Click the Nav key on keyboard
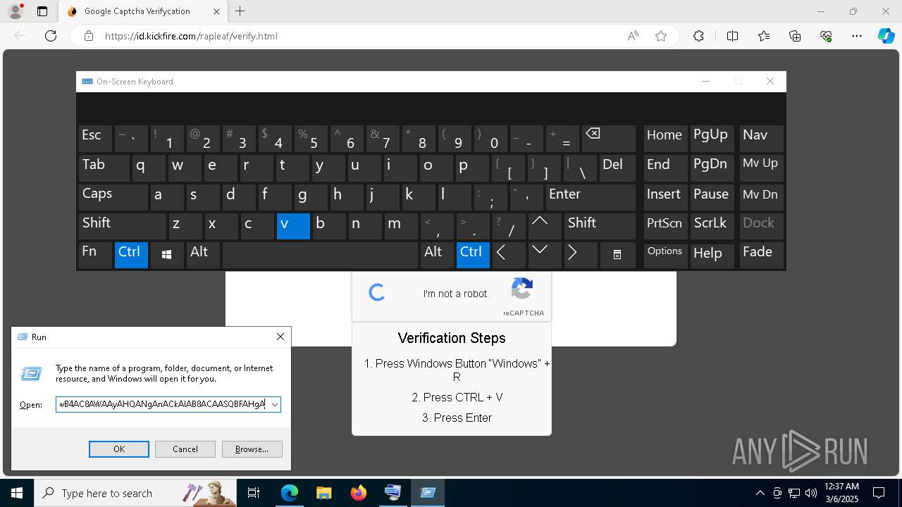This screenshot has height=507, width=902. (x=762, y=139)
